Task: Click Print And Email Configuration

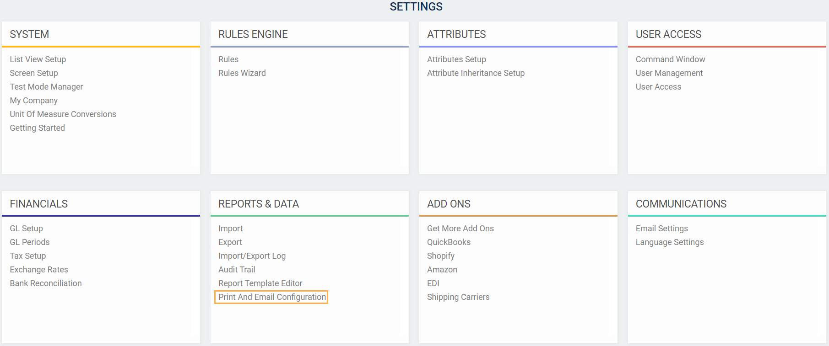Action: [272, 297]
